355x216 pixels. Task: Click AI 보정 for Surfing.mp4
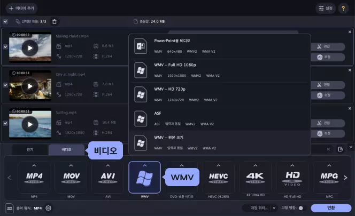[328, 133]
